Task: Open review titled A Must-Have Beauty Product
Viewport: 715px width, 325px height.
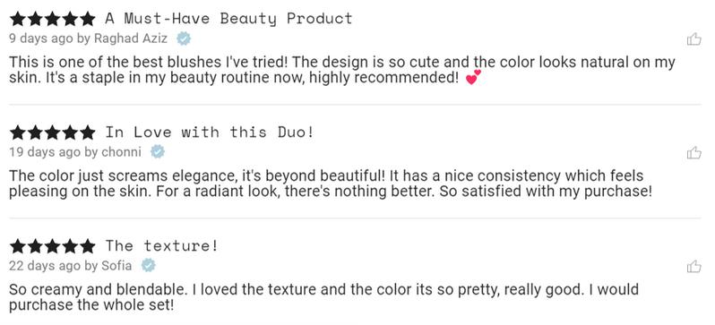Action: pyautogui.click(x=228, y=19)
